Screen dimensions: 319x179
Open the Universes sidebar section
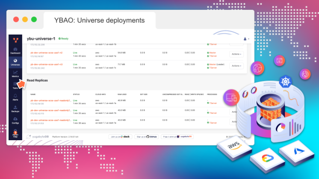coord(15,62)
